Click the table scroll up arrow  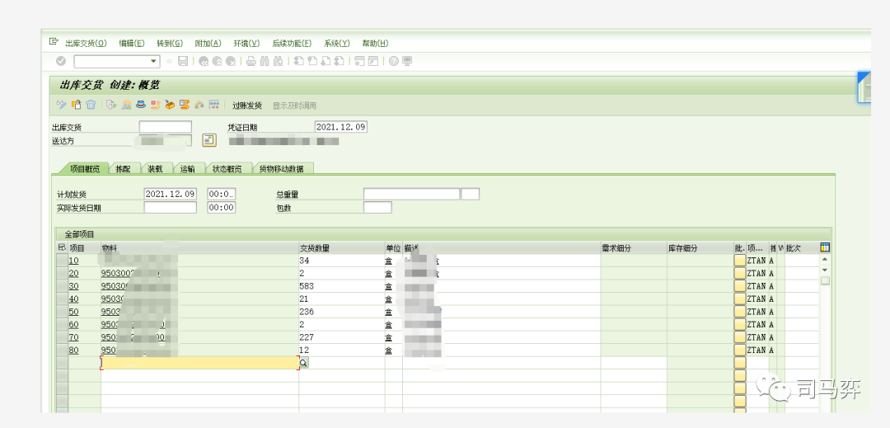tap(825, 260)
